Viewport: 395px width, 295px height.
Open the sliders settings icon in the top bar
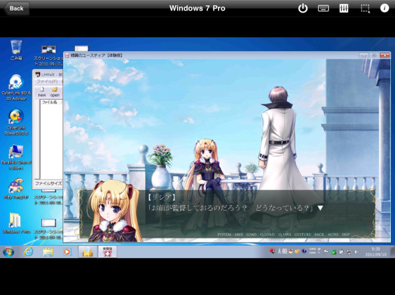click(x=344, y=9)
